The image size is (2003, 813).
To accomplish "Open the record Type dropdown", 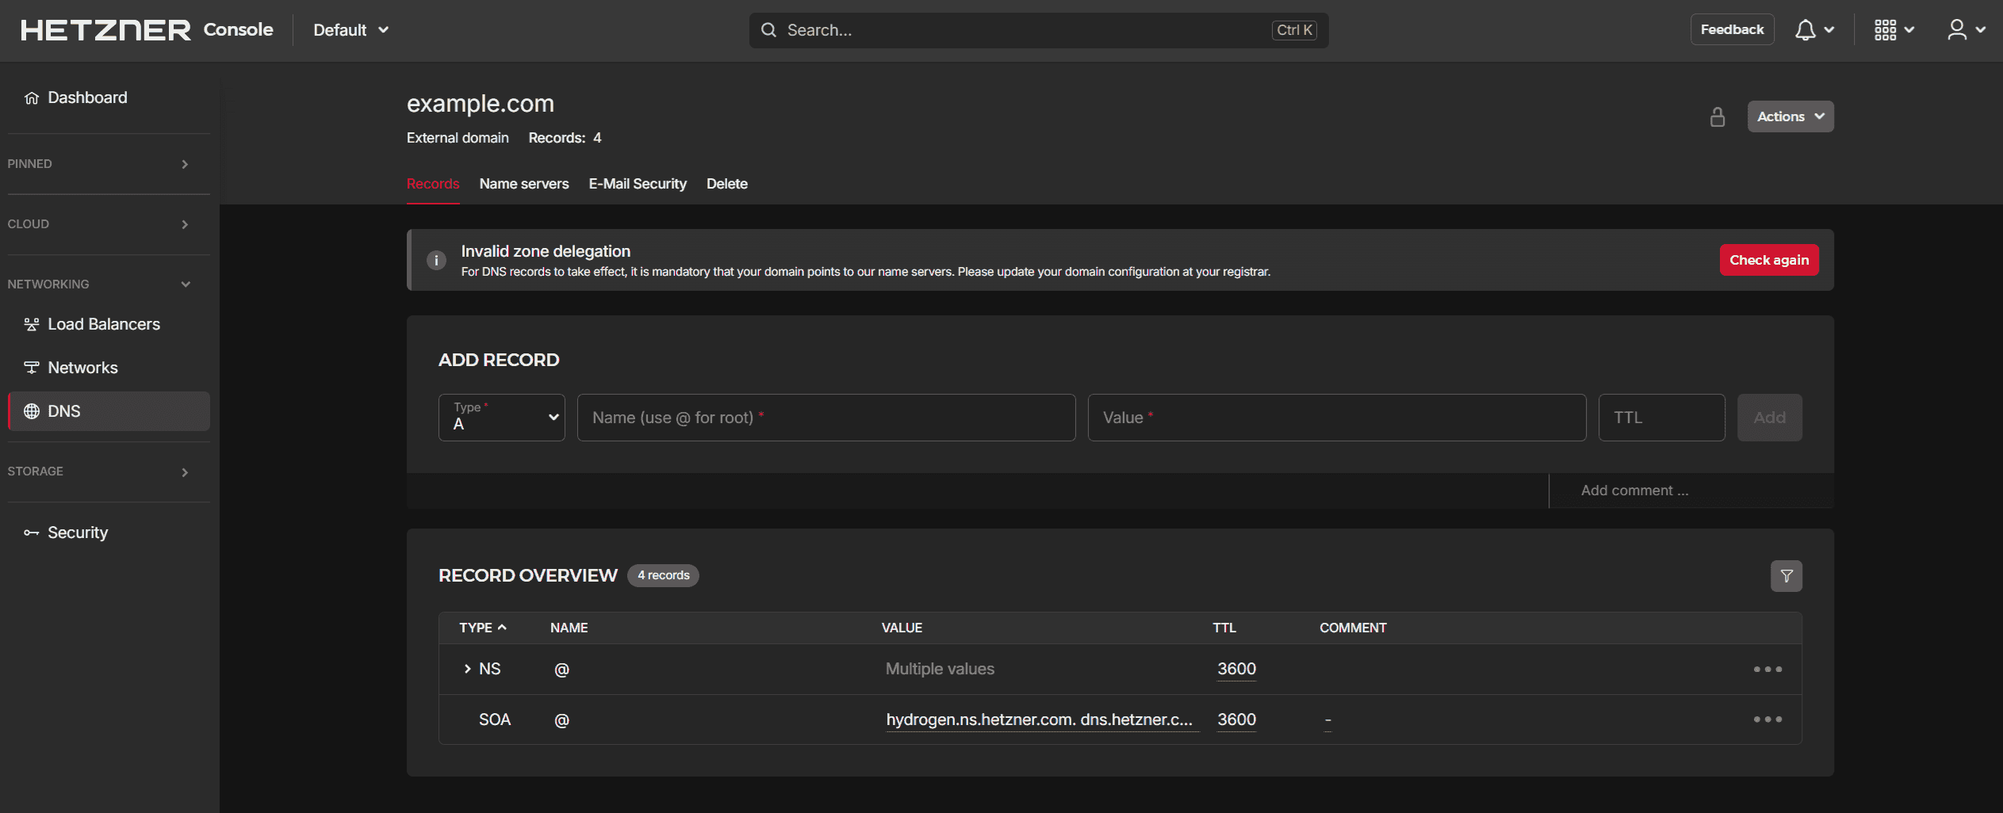I will click(502, 418).
